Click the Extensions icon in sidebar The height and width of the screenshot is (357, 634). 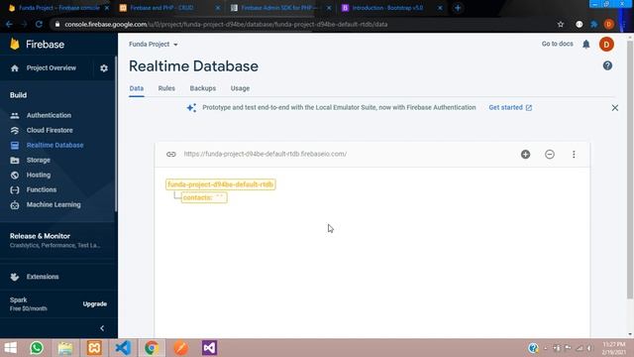pyautogui.click(x=15, y=277)
